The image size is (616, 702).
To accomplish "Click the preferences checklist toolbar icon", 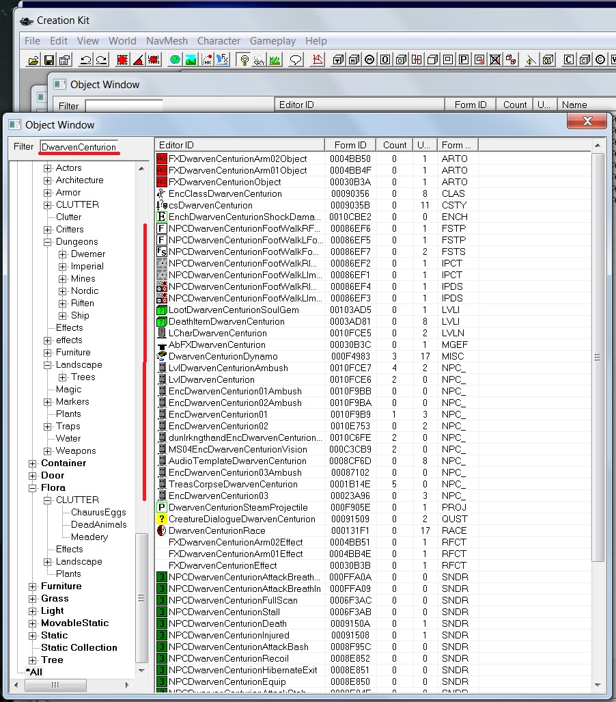I will [65, 59].
